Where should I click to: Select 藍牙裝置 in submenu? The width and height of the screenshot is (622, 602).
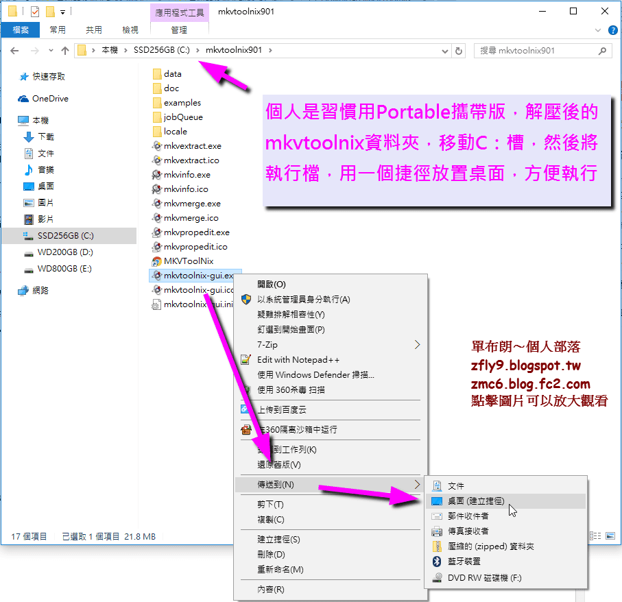point(505,562)
